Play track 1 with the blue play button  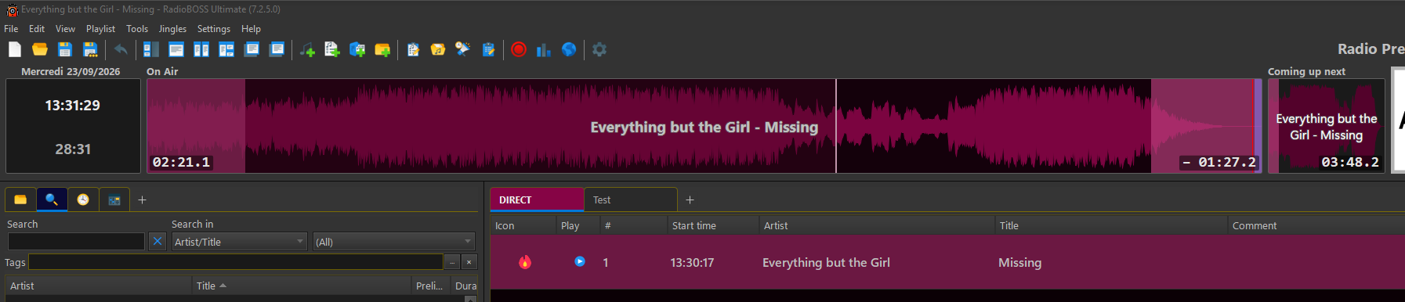point(580,261)
